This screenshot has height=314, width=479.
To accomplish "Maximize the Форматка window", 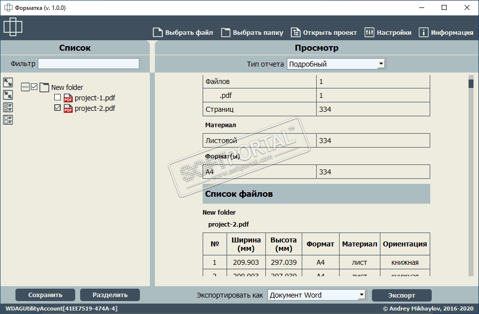I will coord(444,7).
